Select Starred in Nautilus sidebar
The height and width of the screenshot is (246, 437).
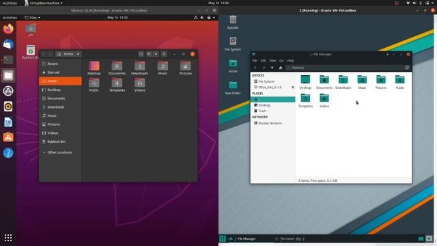(x=61, y=72)
